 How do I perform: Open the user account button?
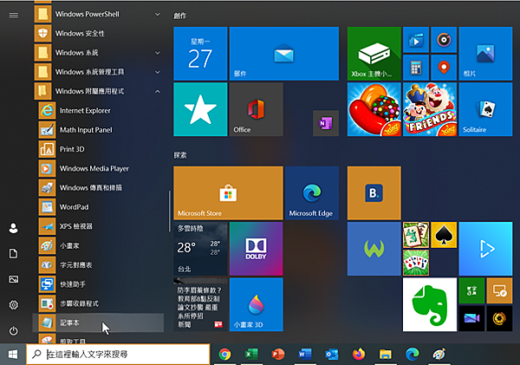(14, 228)
